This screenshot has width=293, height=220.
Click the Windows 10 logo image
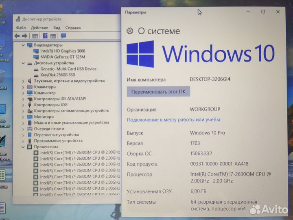tap(201, 54)
